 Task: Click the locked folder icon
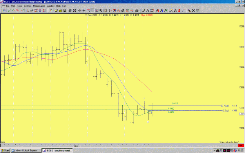pyautogui.click(x=60, y=11)
